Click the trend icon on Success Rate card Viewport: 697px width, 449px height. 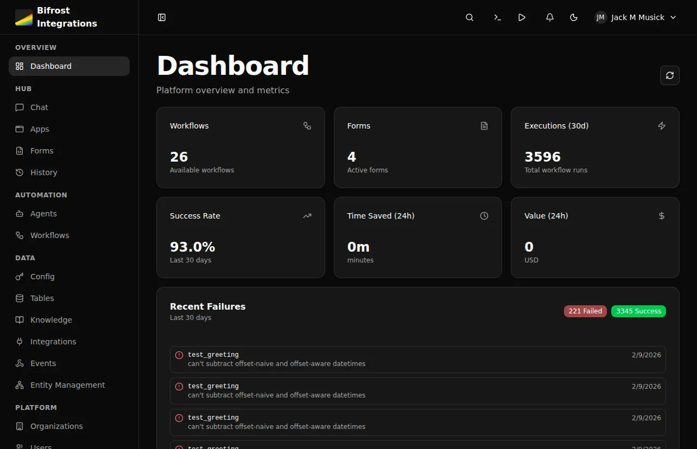coord(307,215)
